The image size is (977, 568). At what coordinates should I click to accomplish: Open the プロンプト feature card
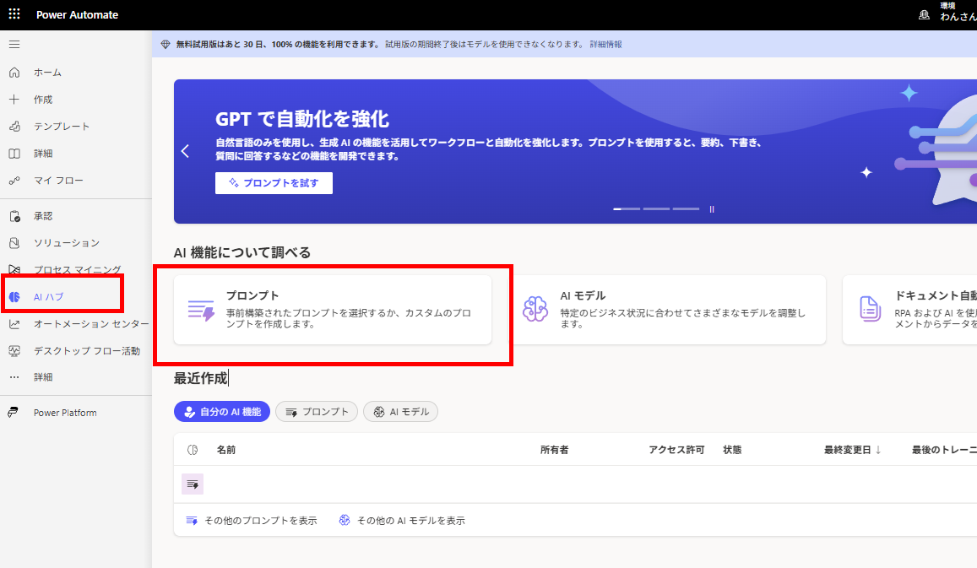point(333,310)
